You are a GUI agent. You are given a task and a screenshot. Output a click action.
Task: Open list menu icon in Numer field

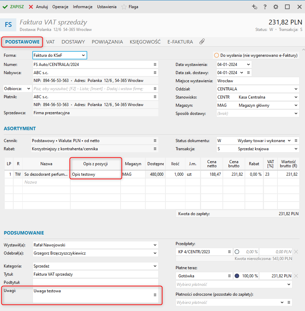155,64
